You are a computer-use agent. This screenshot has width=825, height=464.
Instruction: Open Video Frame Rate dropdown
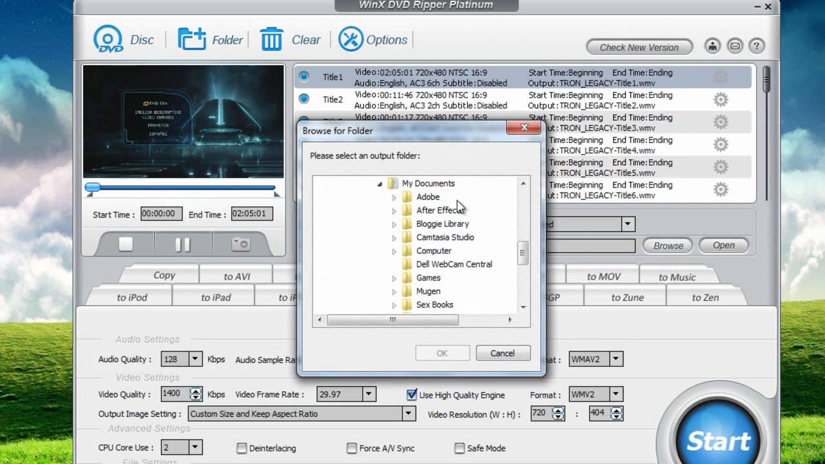pyautogui.click(x=369, y=394)
